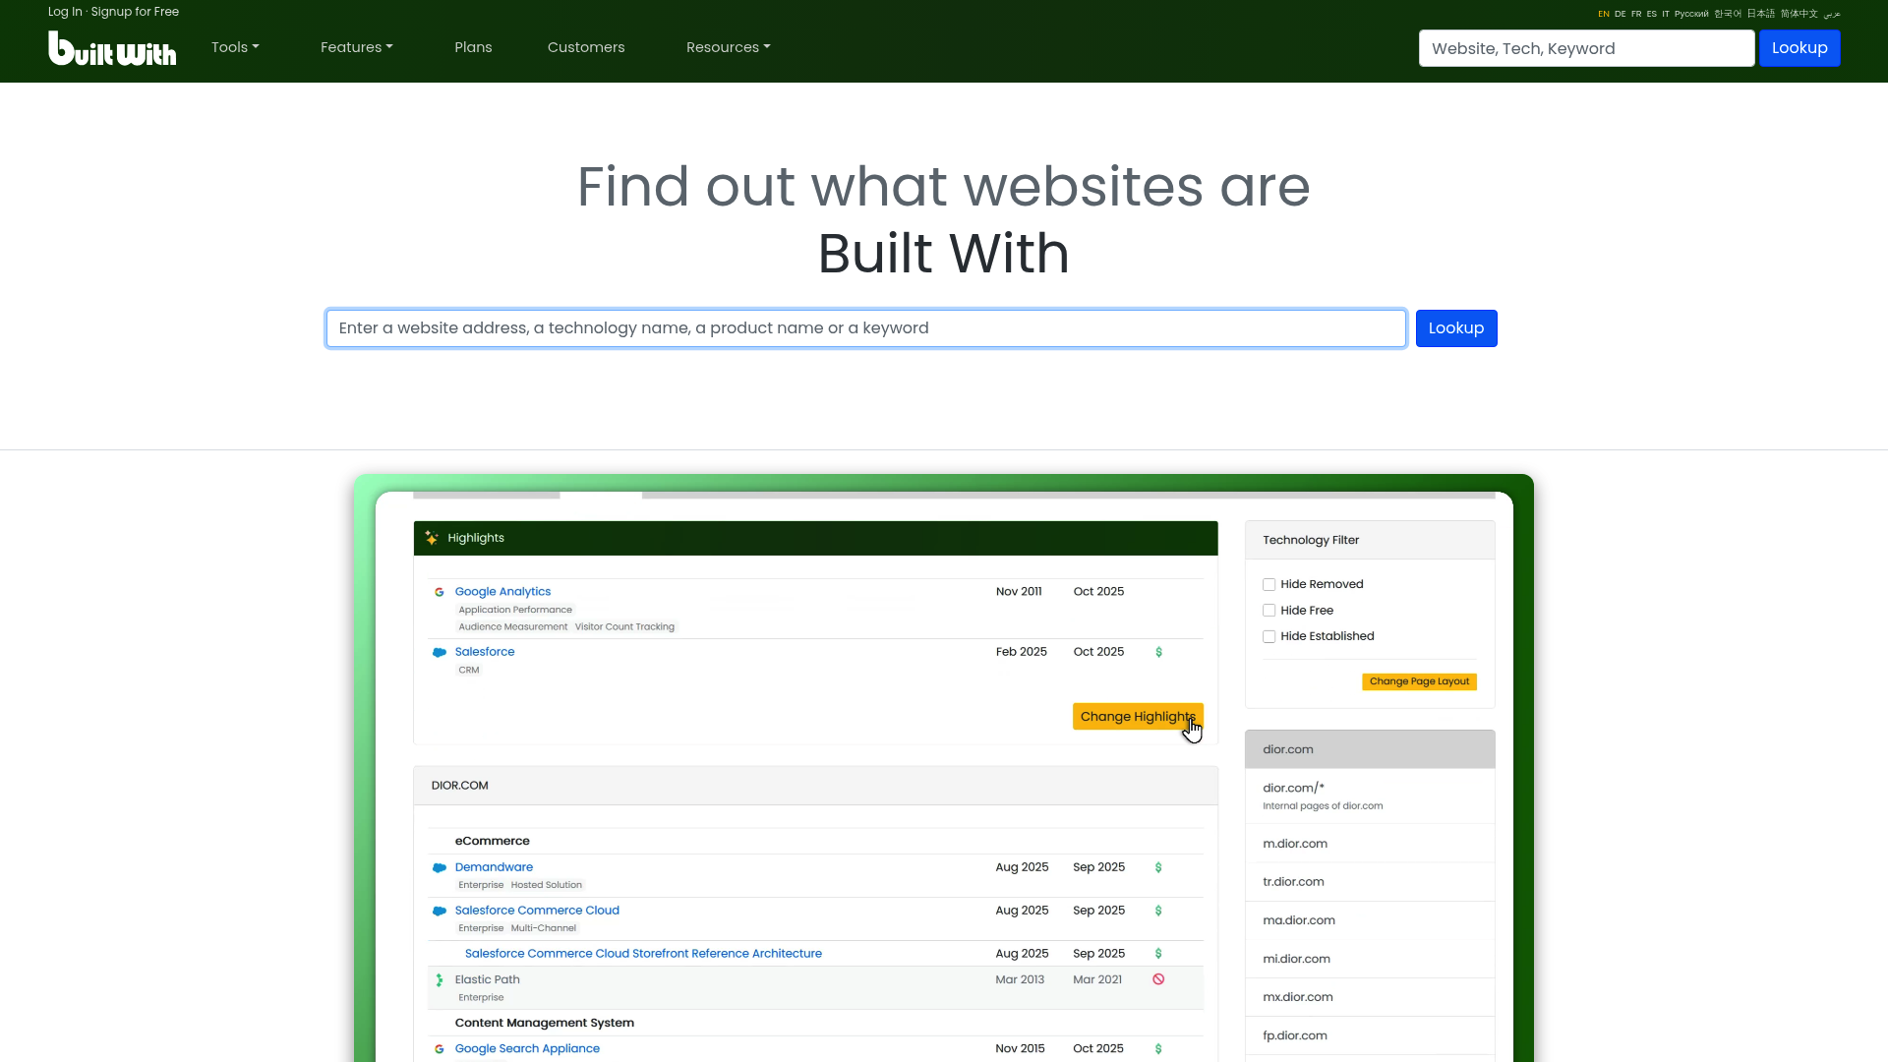Open the Resources dropdown menu
The image size is (1888, 1062).
pos(728,47)
